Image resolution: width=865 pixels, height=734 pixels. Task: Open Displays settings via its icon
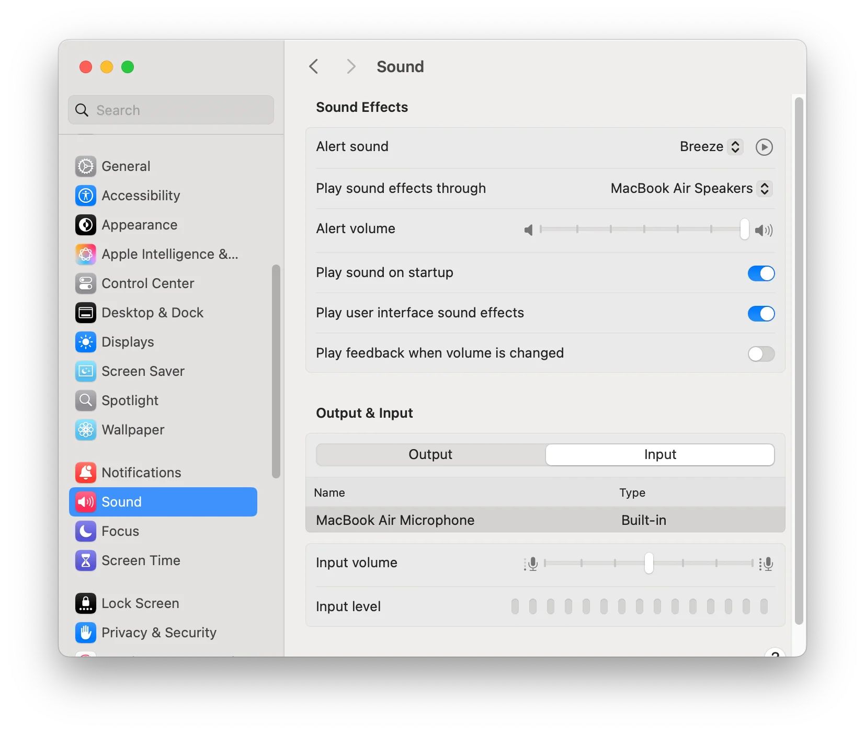click(86, 342)
